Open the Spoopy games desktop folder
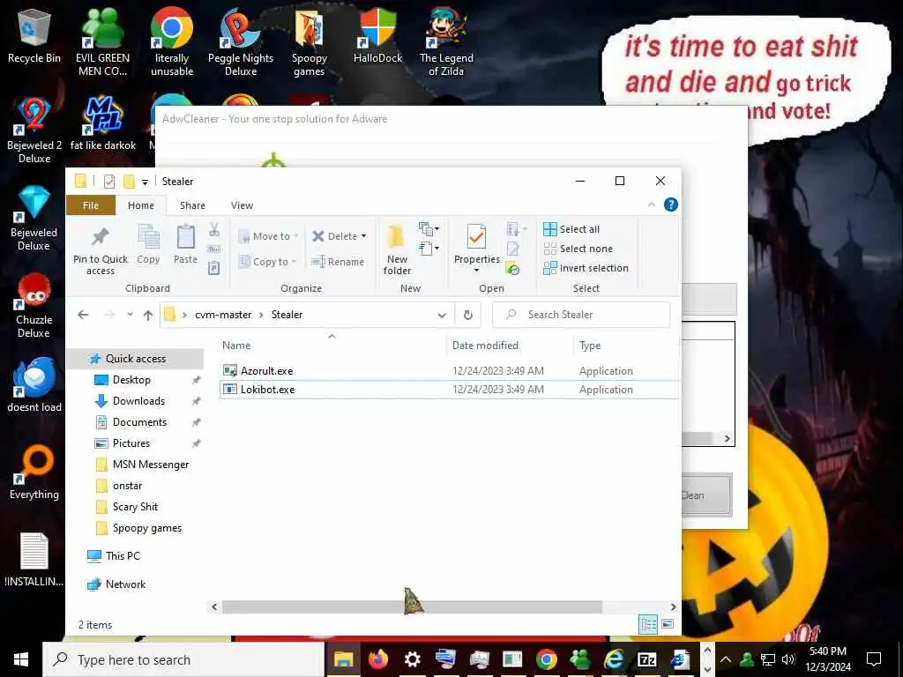 (310, 42)
